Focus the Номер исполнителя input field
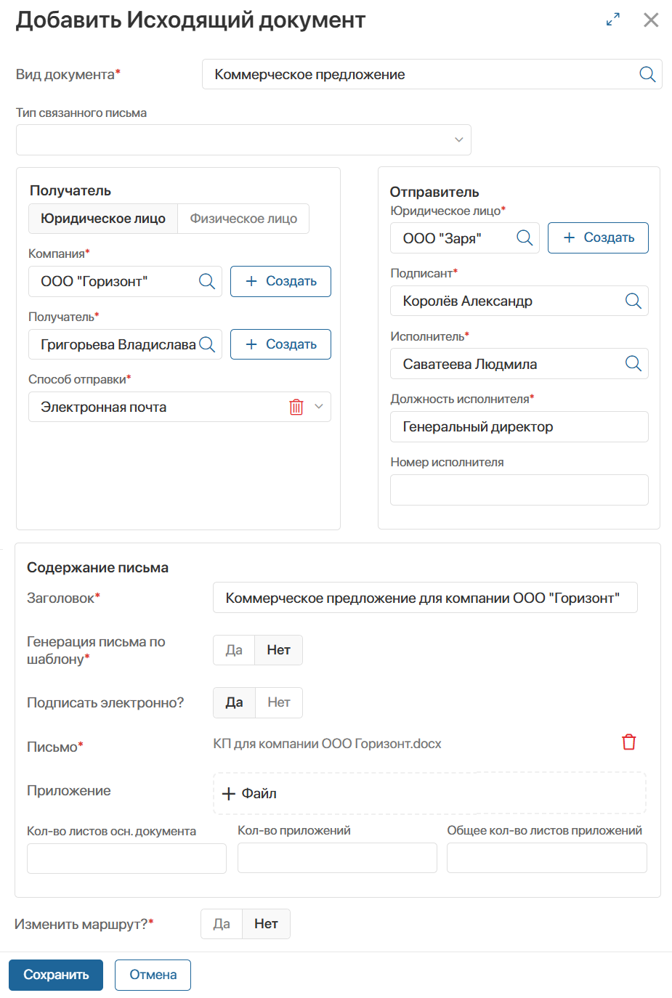 pyautogui.click(x=519, y=490)
